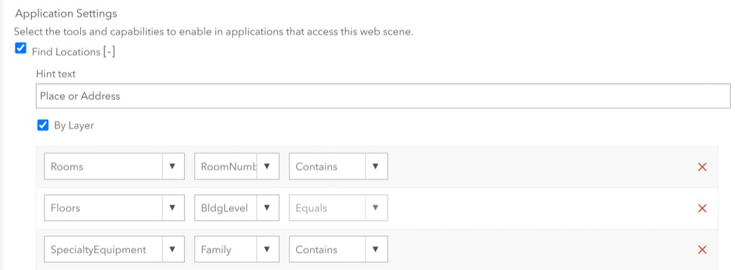Delete the Floors layer search row

pyautogui.click(x=702, y=208)
